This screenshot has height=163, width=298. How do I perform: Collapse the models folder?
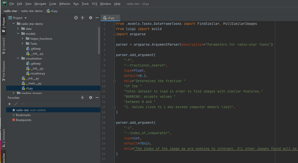[x=18, y=34]
